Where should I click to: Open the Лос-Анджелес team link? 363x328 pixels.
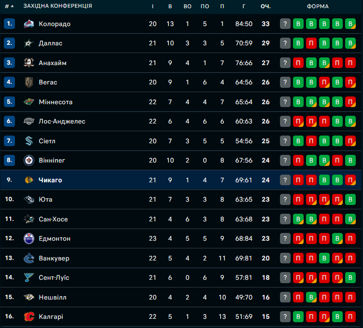[x=62, y=121]
